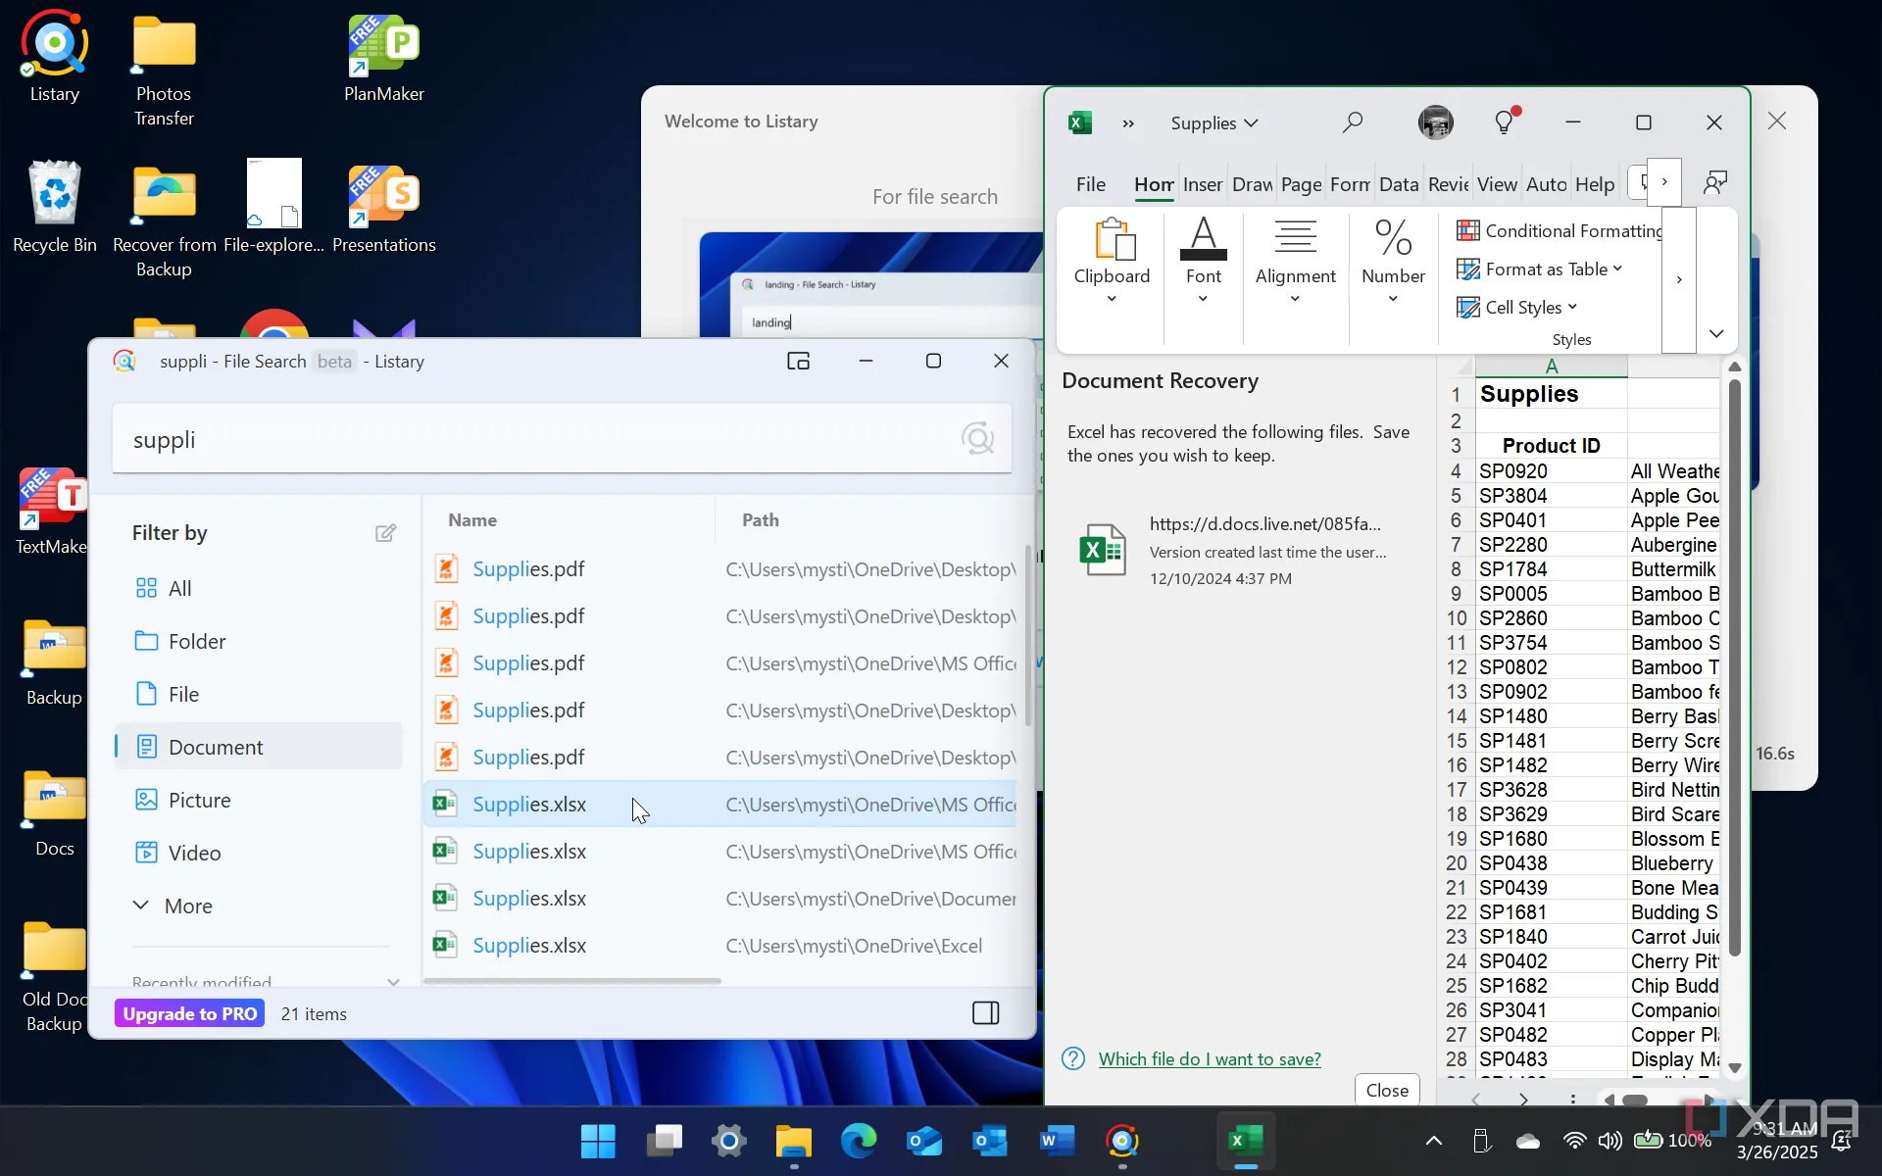Click Conditional Formatting in Styles group
The width and height of the screenshot is (1882, 1176).
[x=1560, y=230]
